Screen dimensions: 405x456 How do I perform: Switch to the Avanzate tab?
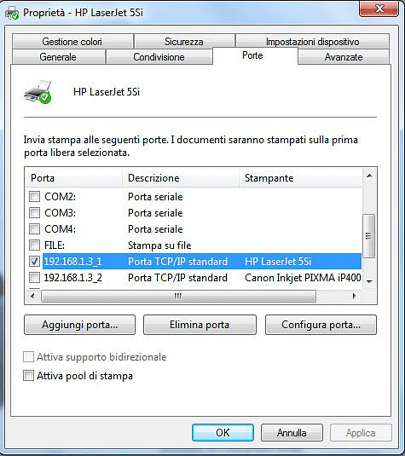point(344,57)
